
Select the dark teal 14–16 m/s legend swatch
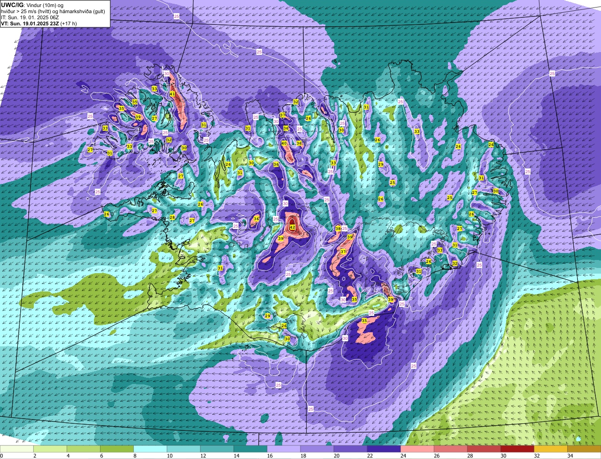[x=250, y=449]
